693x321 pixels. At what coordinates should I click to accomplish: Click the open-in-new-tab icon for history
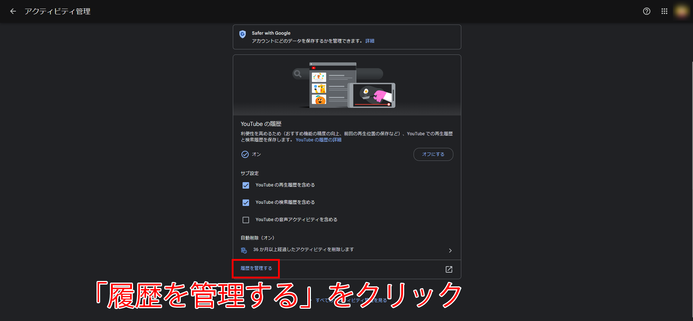pos(449,269)
